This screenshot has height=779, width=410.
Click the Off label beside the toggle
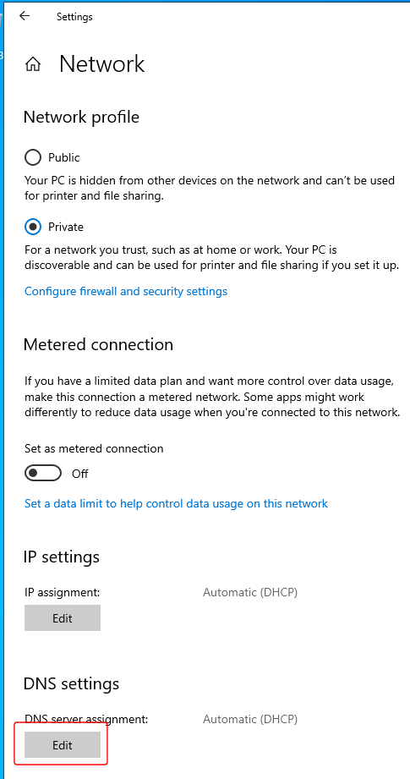[x=80, y=474]
